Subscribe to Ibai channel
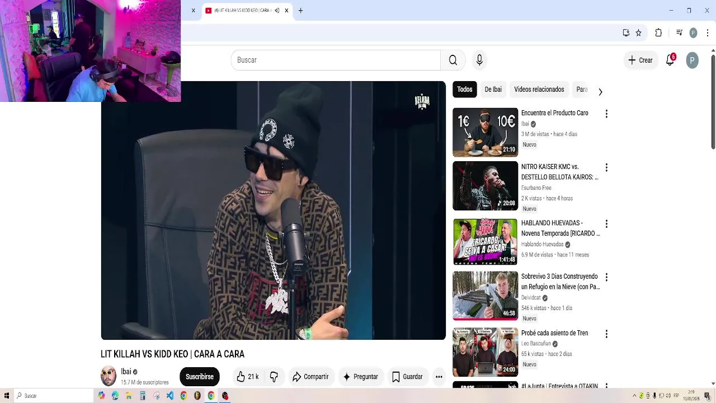 tap(200, 377)
